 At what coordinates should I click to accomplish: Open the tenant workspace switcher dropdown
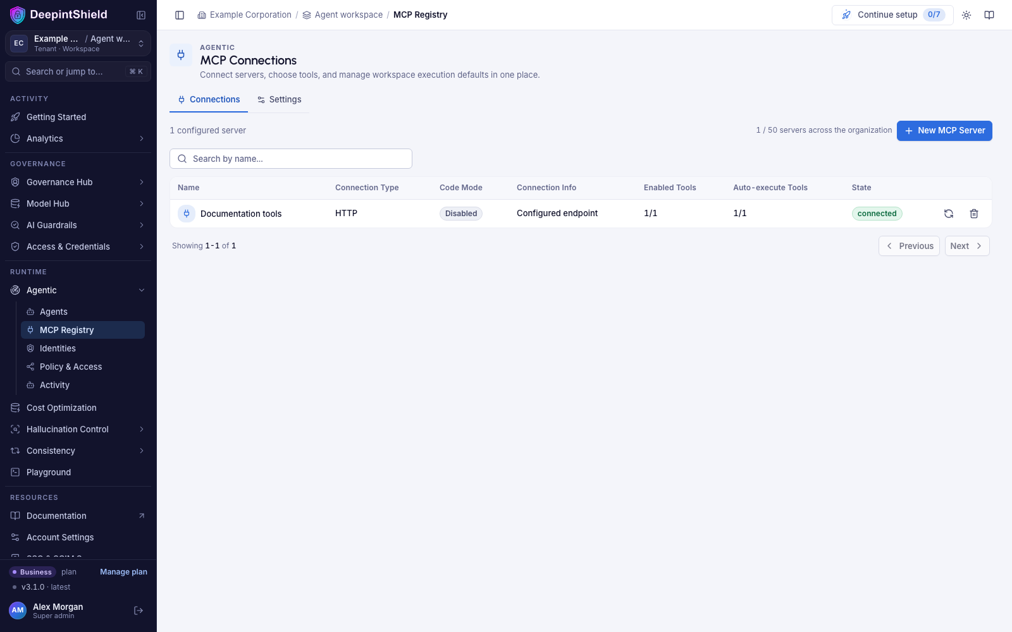click(78, 44)
